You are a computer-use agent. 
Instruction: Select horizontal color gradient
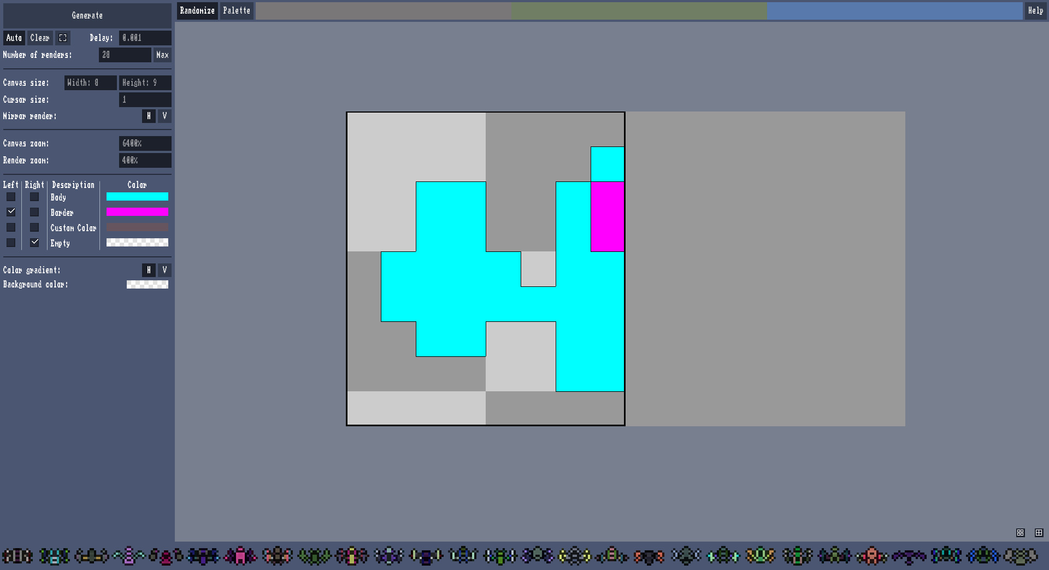point(149,270)
